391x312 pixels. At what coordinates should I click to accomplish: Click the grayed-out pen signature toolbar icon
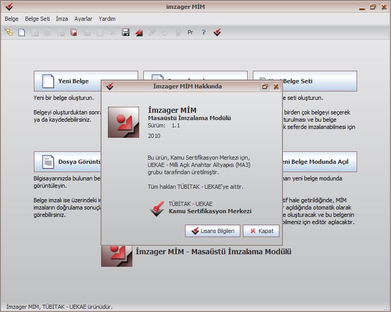click(x=152, y=32)
